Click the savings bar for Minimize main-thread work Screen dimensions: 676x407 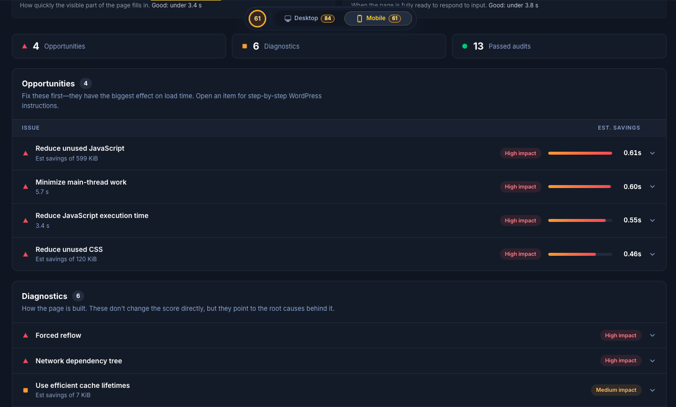pyautogui.click(x=580, y=187)
